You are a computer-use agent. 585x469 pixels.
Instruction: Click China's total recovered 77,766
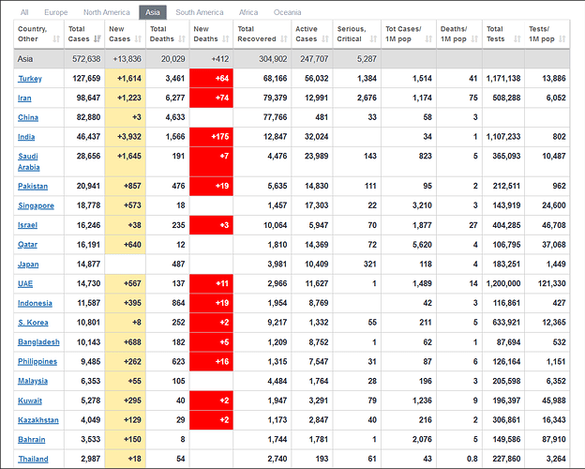click(275, 117)
